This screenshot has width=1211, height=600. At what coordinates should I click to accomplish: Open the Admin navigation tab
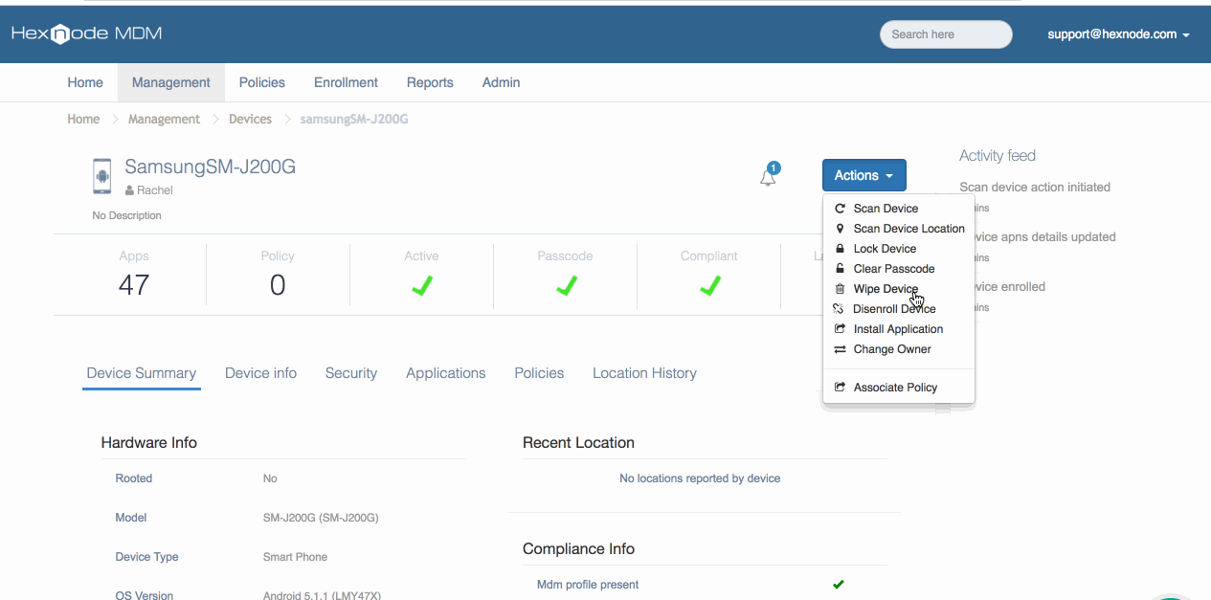coord(501,82)
